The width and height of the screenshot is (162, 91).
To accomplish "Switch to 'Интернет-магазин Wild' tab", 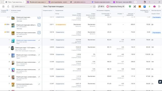I will coord(123,2).
